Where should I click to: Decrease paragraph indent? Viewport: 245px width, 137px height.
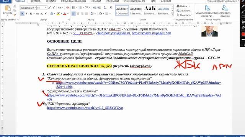(95, 8)
